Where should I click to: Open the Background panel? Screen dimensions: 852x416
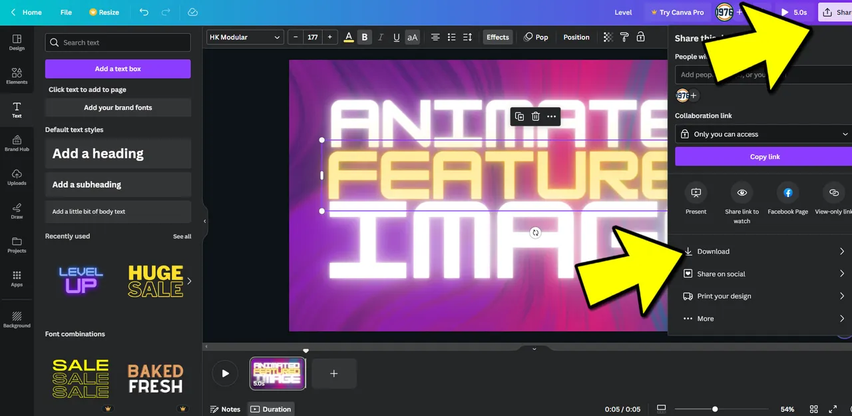[x=17, y=319]
